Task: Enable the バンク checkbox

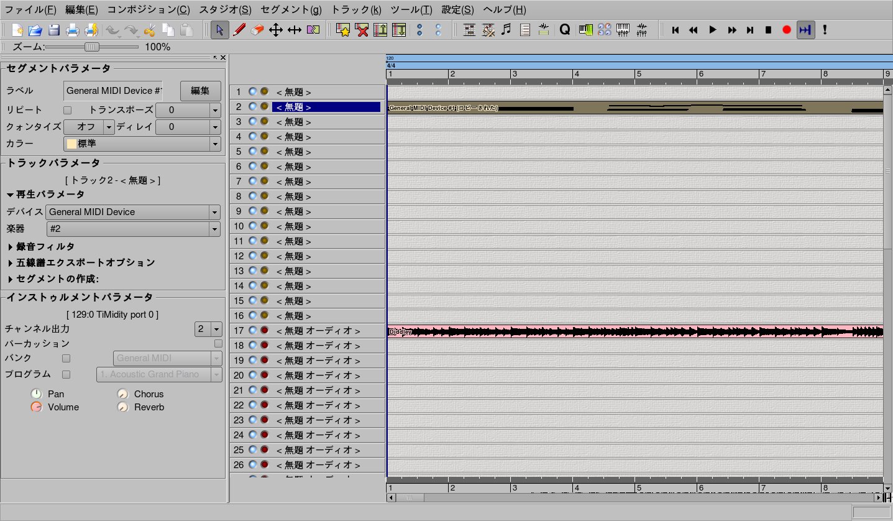Action: pyautogui.click(x=66, y=358)
